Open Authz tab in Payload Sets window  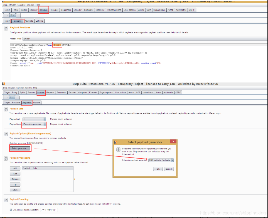point(158,92)
